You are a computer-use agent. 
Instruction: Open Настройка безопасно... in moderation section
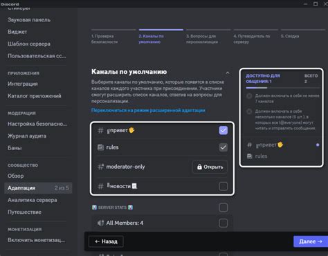click(x=38, y=124)
